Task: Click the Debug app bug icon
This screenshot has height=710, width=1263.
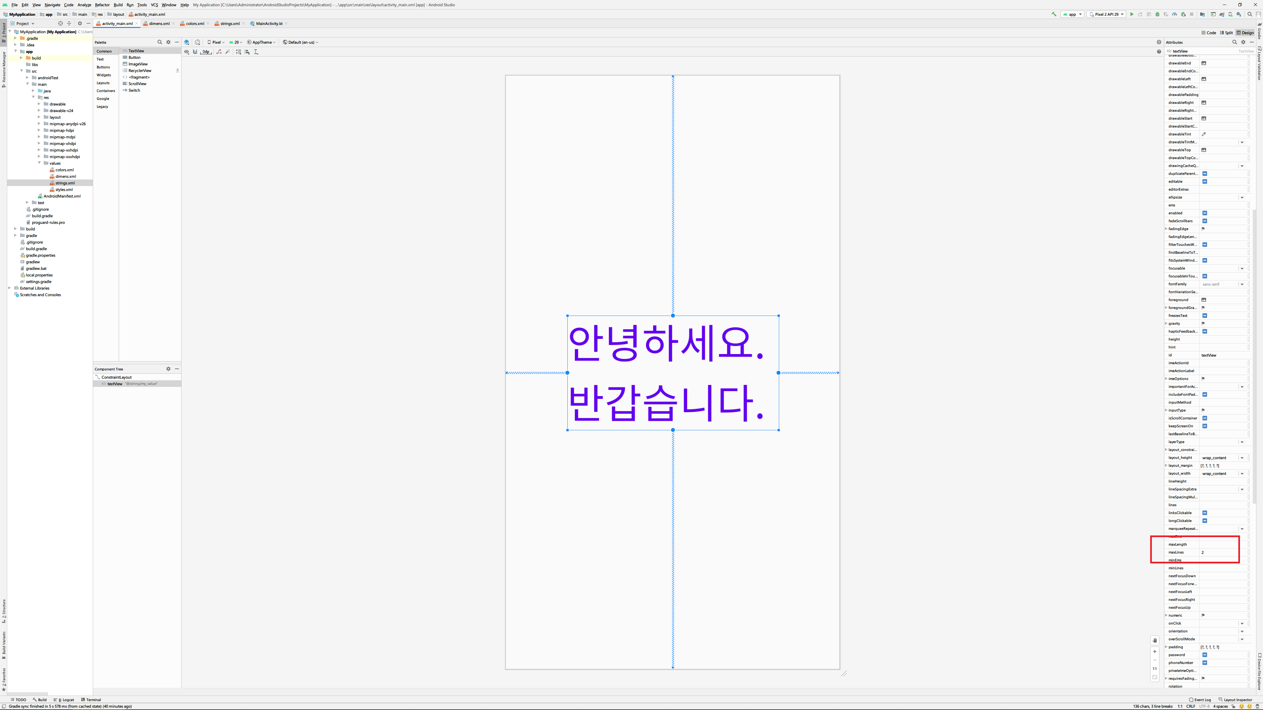Action: tap(1157, 14)
